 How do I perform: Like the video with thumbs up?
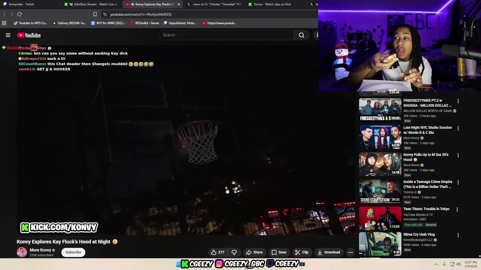(x=218, y=252)
